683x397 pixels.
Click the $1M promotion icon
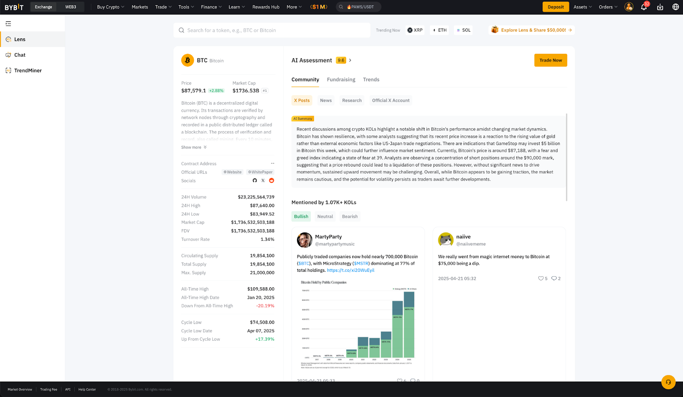pyautogui.click(x=319, y=7)
